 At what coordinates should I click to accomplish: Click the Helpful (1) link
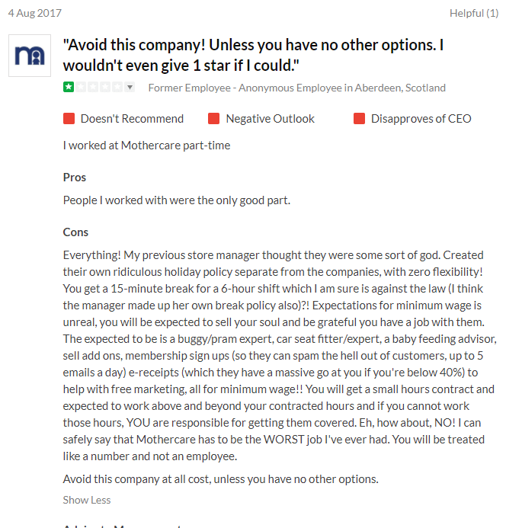tap(474, 13)
